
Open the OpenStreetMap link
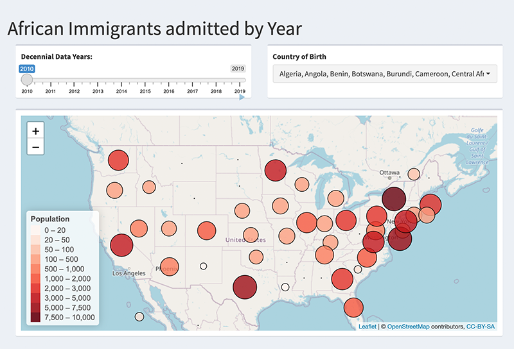[x=414, y=327]
